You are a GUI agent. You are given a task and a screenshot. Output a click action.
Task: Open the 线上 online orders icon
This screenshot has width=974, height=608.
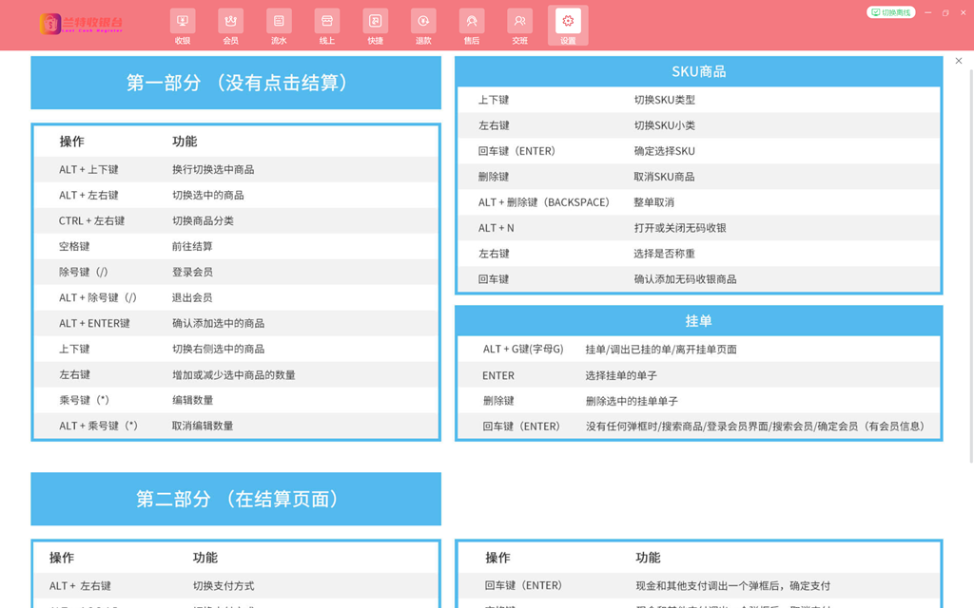click(327, 26)
